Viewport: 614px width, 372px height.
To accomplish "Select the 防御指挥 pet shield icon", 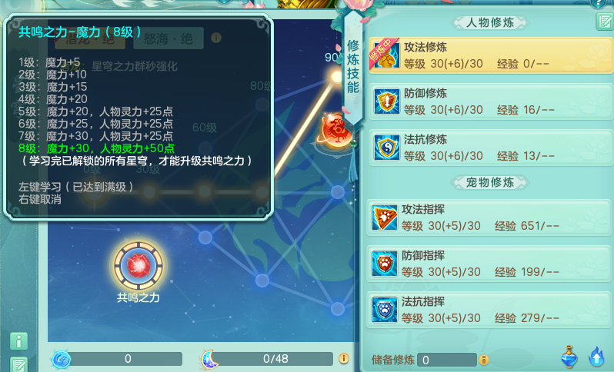I will pos(384,264).
